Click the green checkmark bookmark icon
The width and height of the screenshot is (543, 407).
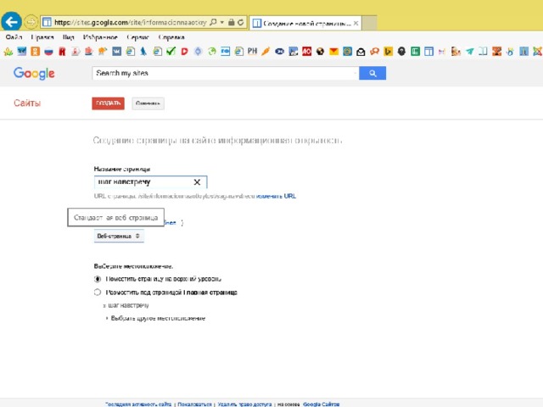(x=171, y=52)
